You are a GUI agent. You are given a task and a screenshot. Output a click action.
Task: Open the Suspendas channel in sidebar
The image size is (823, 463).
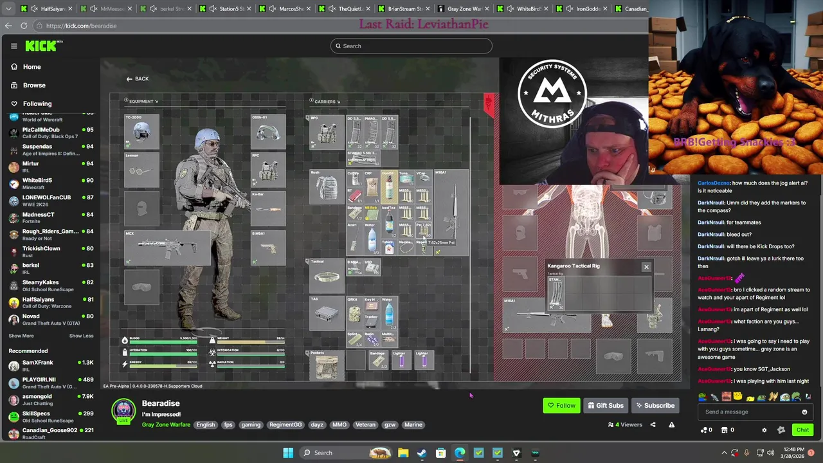coord(51,150)
